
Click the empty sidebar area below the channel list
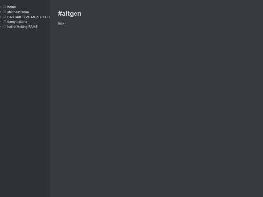pyautogui.click(x=25, y=112)
